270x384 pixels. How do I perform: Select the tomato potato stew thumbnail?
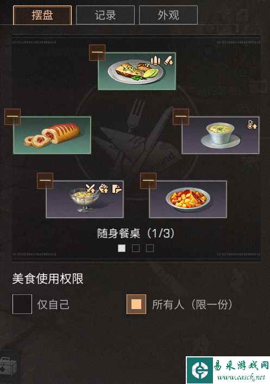(x=187, y=199)
